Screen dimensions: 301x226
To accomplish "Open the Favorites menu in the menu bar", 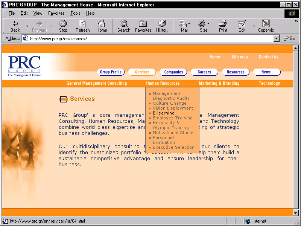I will click(x=56, y=13).
